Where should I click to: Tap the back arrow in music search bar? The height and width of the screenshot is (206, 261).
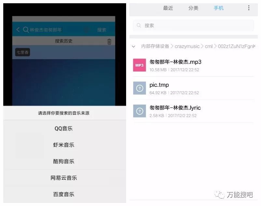(x=18, y=30)
